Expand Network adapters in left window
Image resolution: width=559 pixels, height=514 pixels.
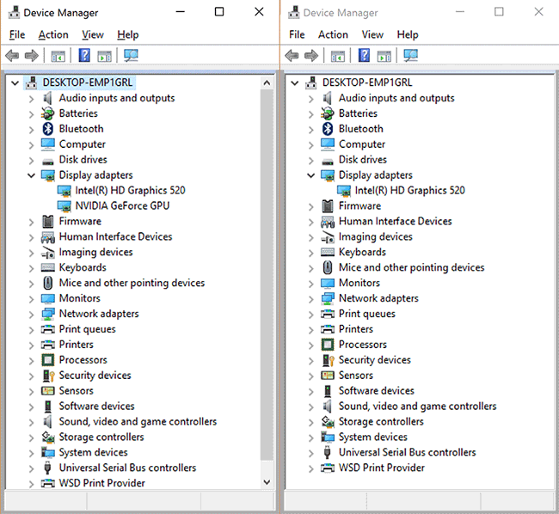click(x=31, y=315)
